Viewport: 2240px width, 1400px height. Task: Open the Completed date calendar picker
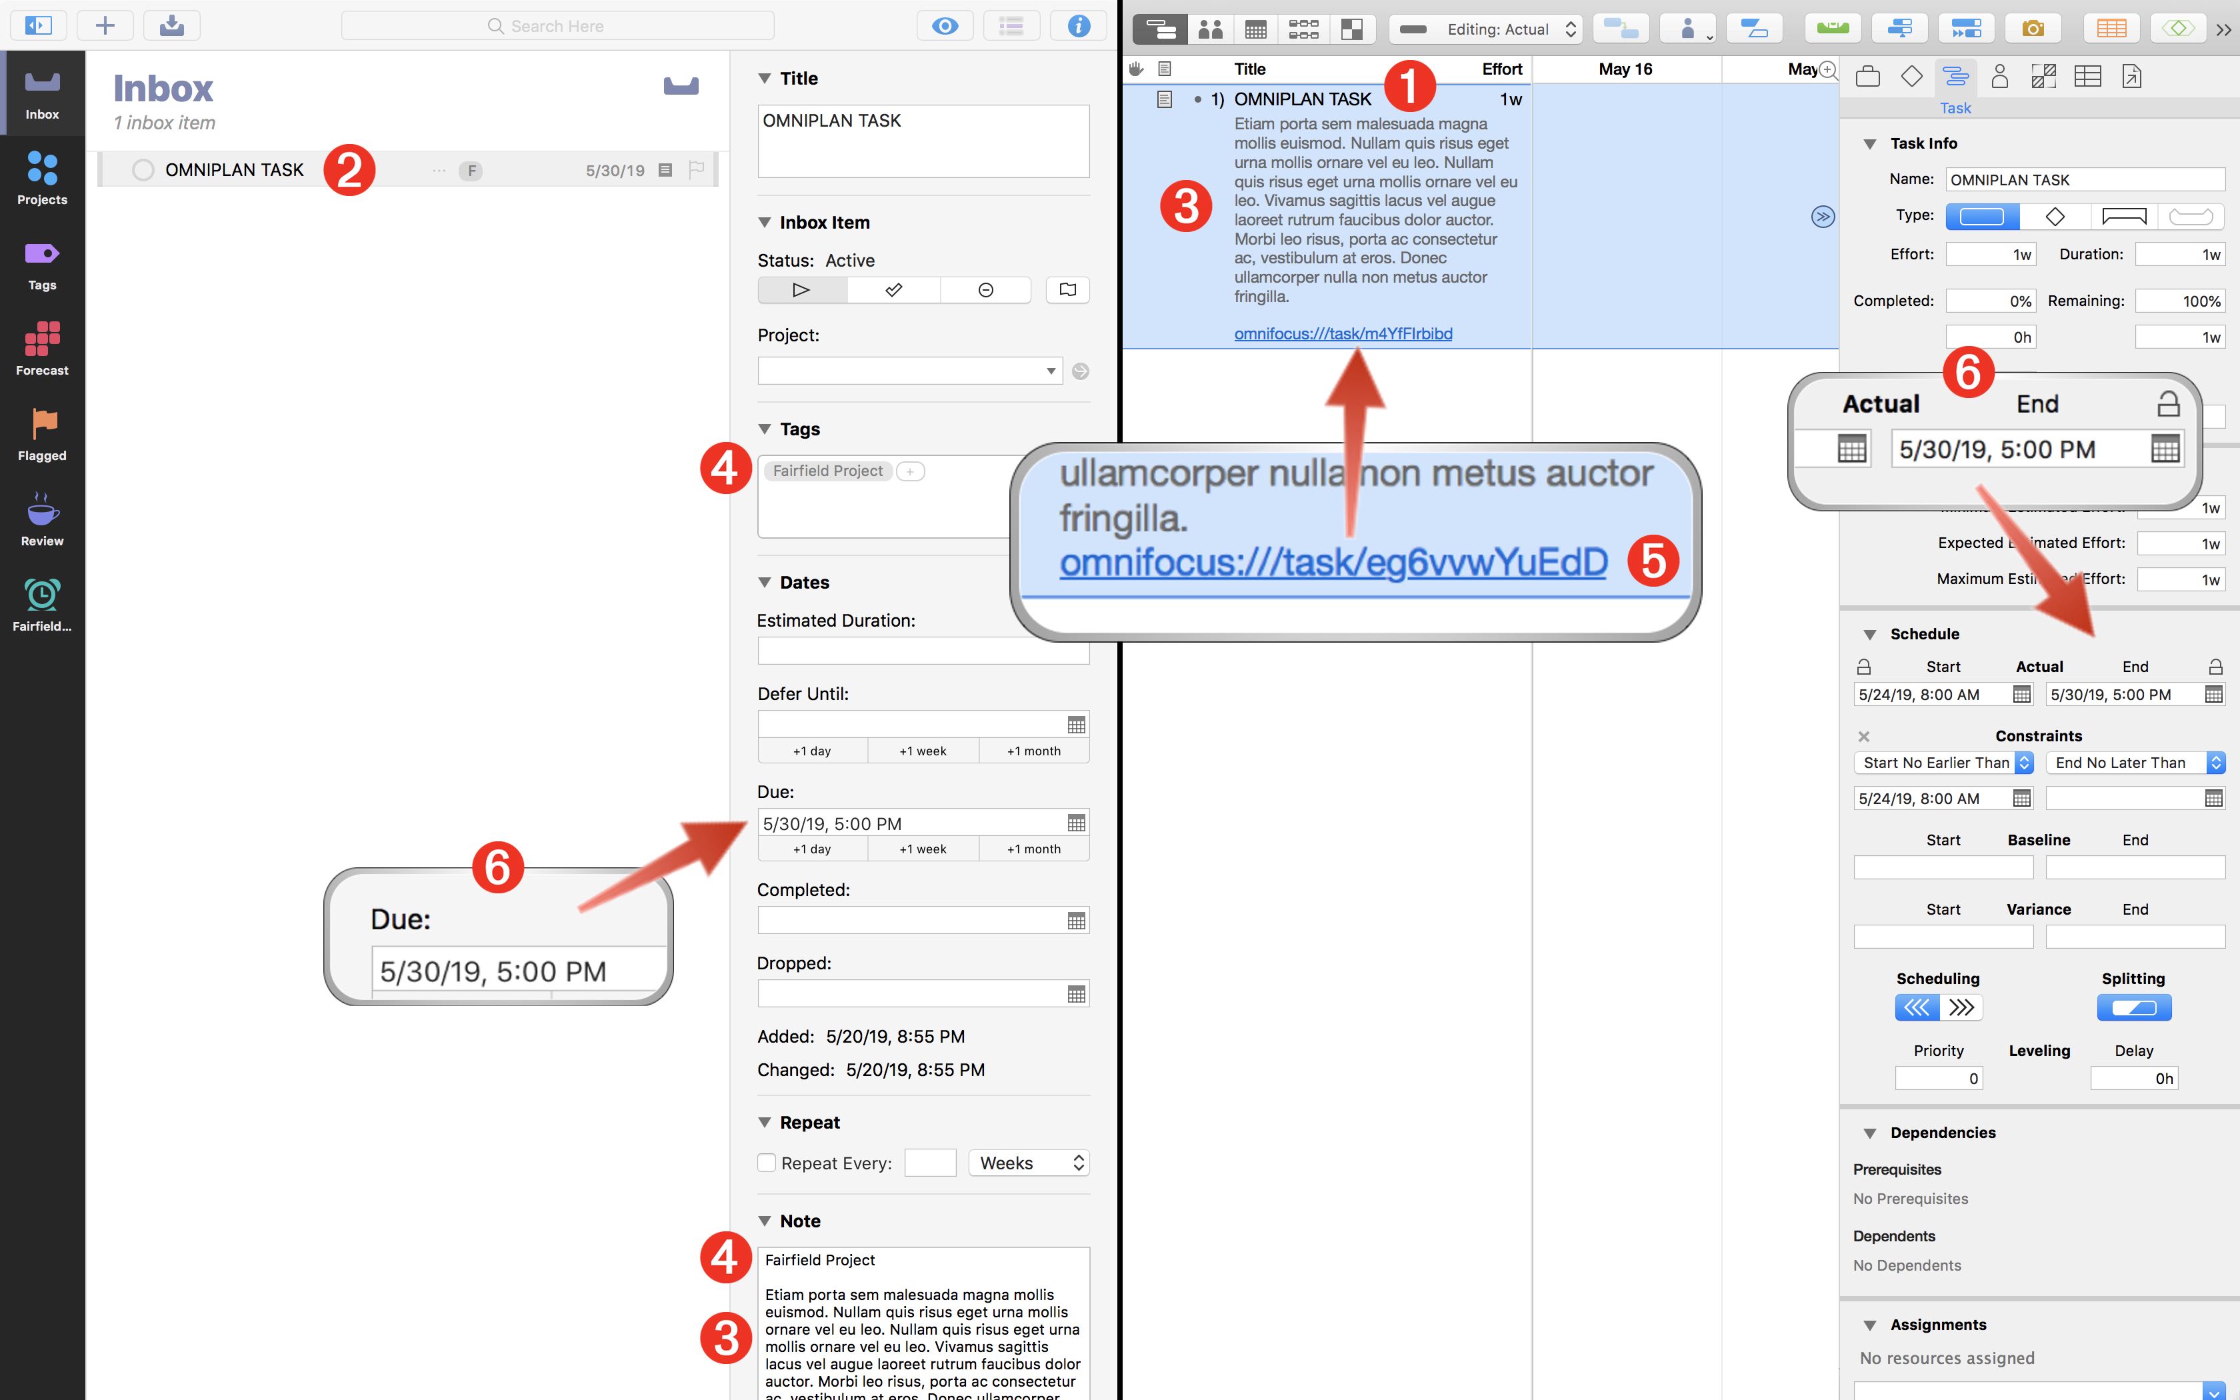pyautogui.click(x=1075, y=921)
